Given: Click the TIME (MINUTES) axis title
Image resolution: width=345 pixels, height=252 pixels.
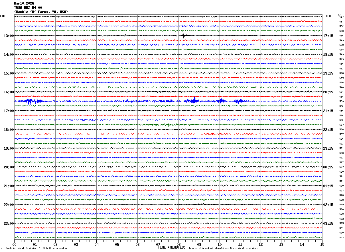Looking at the screenshot, I should click(x=172, y=247).
